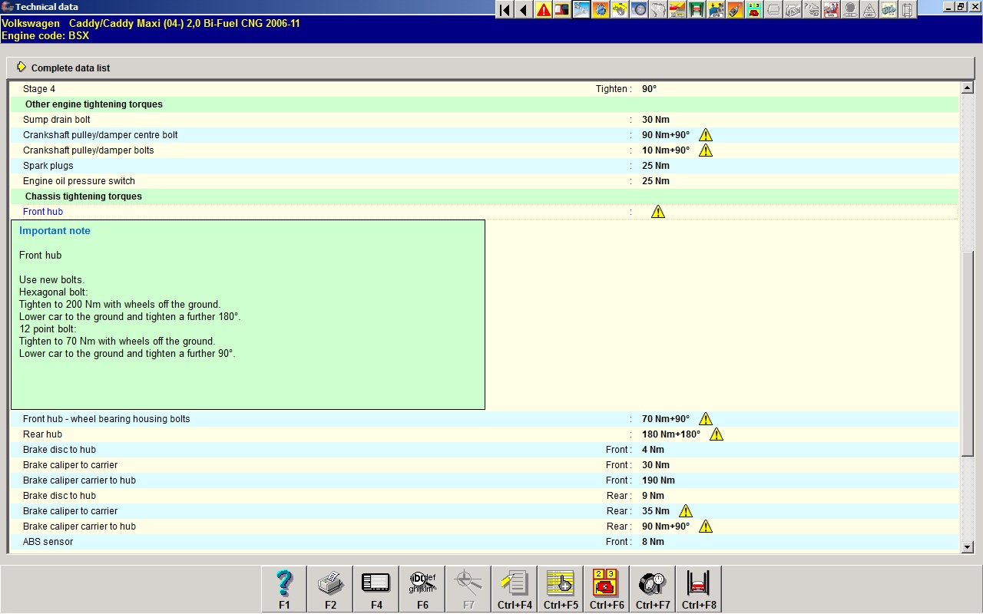This screenshot has width=983, height=614.
Task: Click the F4 display screen button
Action: click(376, 589)
